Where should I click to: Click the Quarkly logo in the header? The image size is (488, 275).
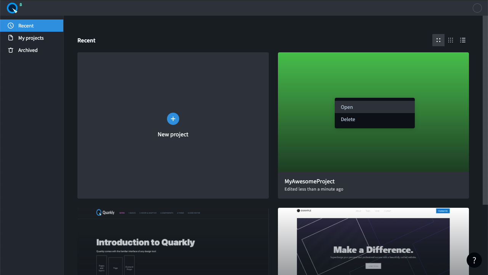pos(12,8)
